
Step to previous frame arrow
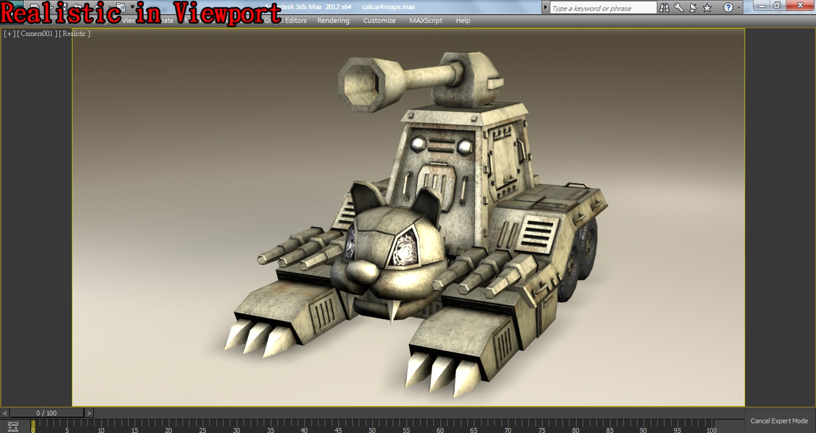click(5, 413)
